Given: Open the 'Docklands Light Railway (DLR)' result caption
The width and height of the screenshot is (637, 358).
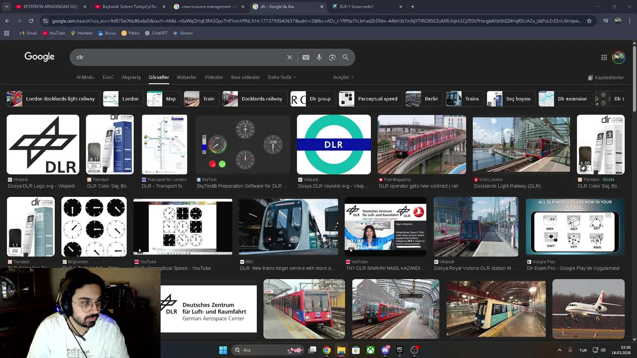Looking at the screenshot, I should [507, 186].
